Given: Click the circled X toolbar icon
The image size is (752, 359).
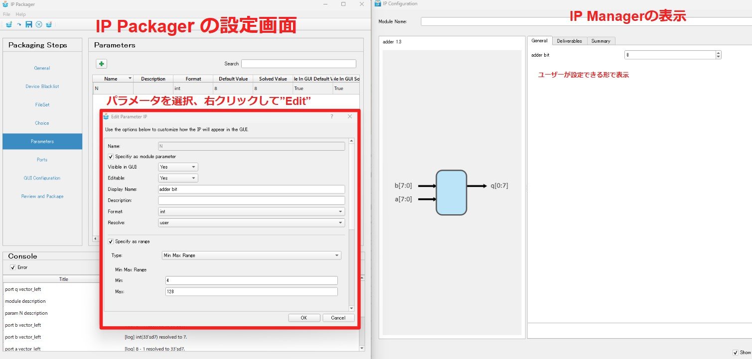Looking at the screenshot, I should coord(39,24).
